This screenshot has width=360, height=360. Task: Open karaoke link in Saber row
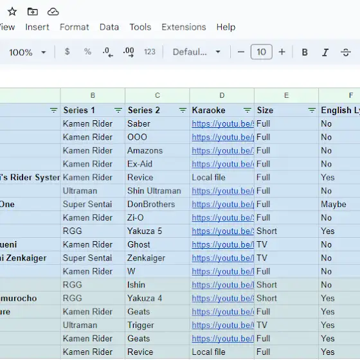tap(222, 123)
